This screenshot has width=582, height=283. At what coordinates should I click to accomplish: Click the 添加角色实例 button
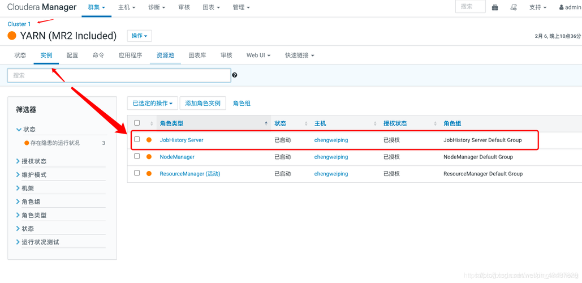(x=202, y=104)
